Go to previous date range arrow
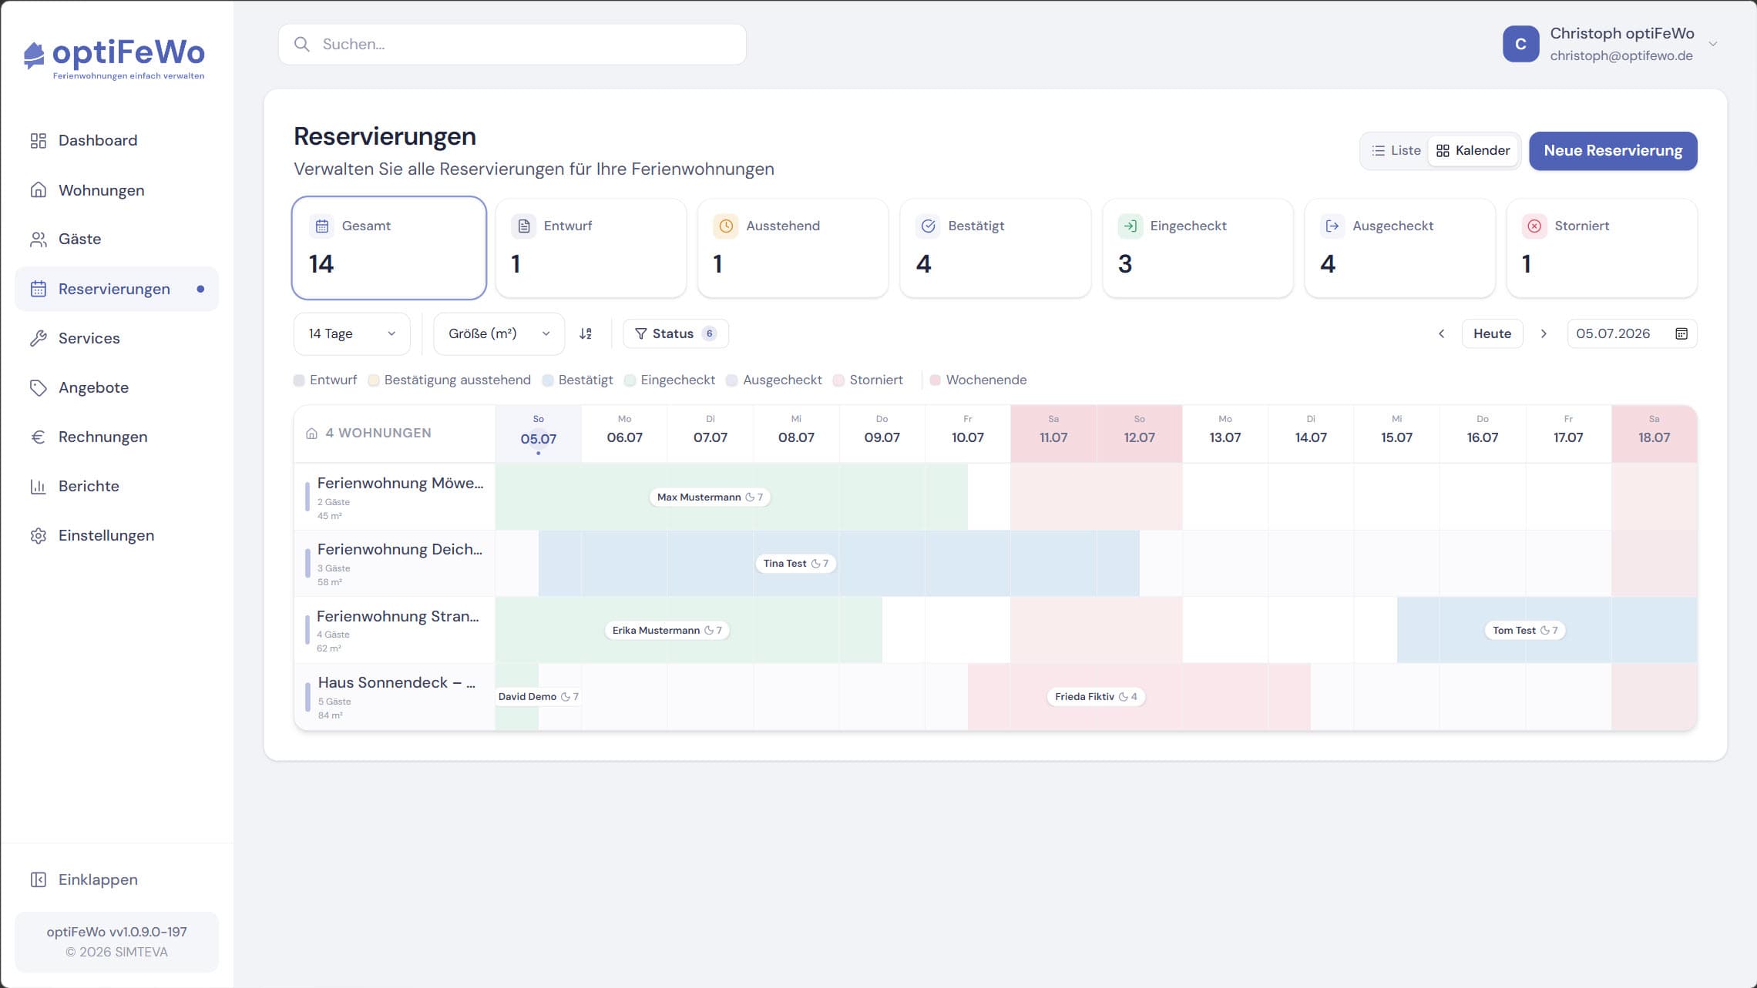Viewport: 1757px width, 988px height. [x=1441, y=333]
